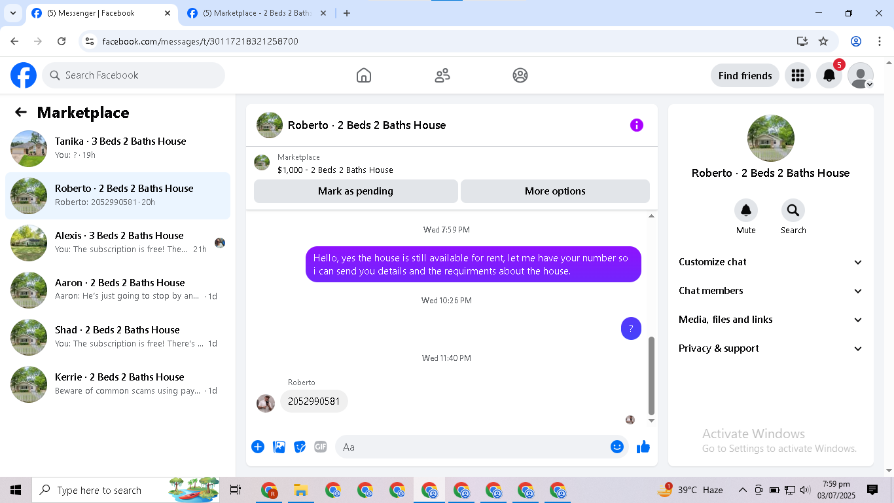Expand Customize chat section

[x=770, y=262]
